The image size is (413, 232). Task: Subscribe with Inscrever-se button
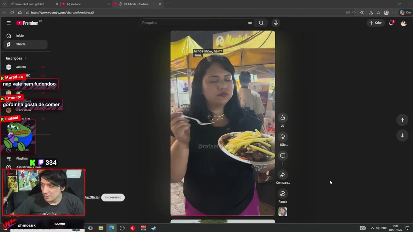coord(113,197)
